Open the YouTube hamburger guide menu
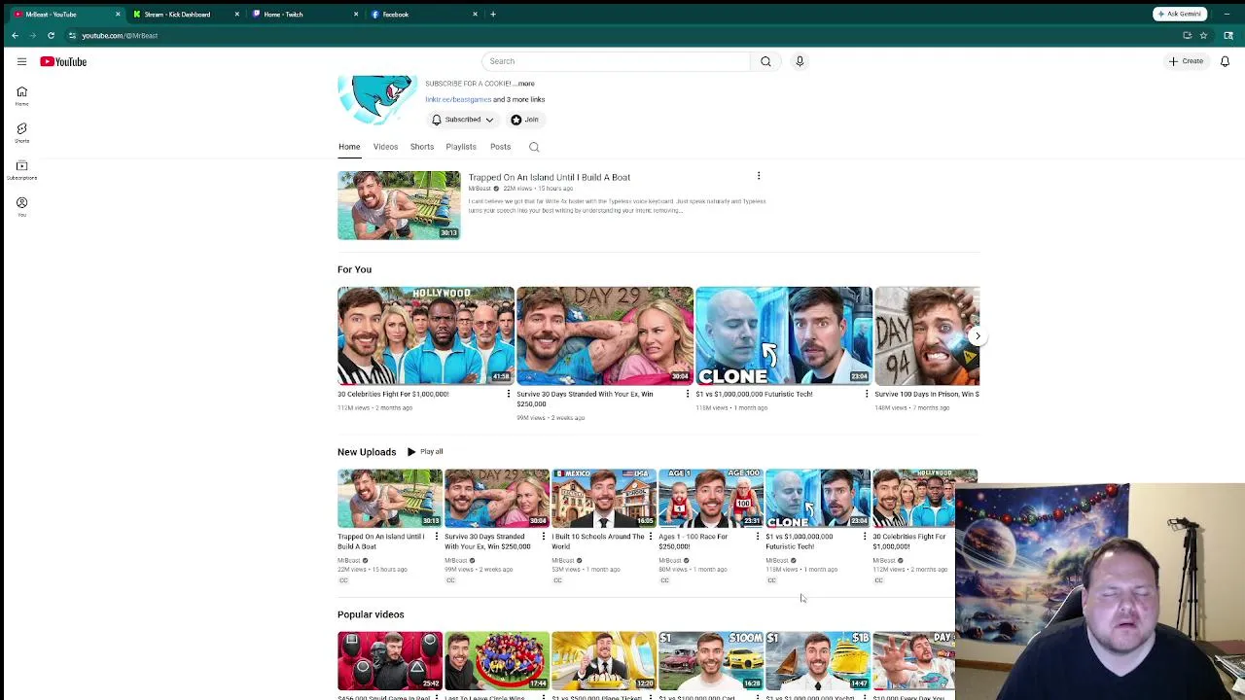 (21, 61)
